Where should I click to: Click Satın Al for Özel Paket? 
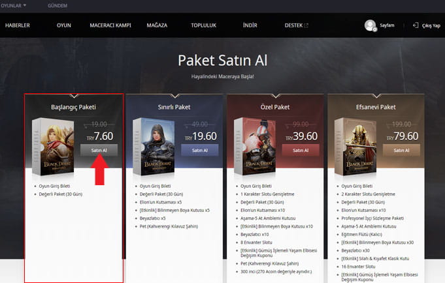point(301,150)
